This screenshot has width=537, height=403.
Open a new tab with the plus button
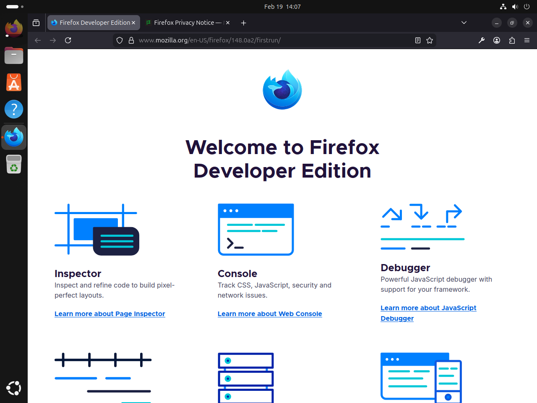point(243,23)
